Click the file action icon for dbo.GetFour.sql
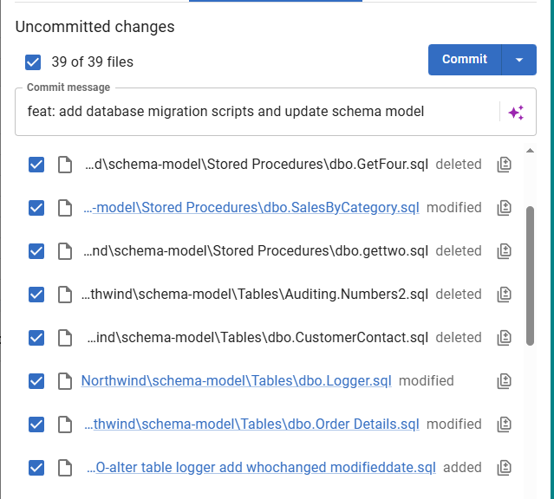 504,164
